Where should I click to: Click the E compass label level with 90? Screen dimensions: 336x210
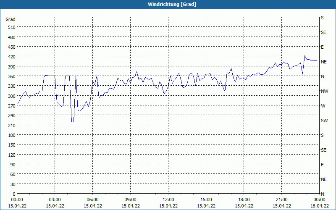pyautogui.click(x=322, y=165)
